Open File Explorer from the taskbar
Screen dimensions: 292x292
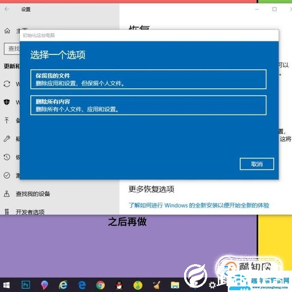(175, 285)
